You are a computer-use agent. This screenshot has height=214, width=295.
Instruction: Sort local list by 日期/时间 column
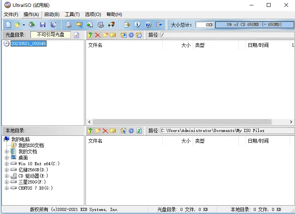click(268, 141)
